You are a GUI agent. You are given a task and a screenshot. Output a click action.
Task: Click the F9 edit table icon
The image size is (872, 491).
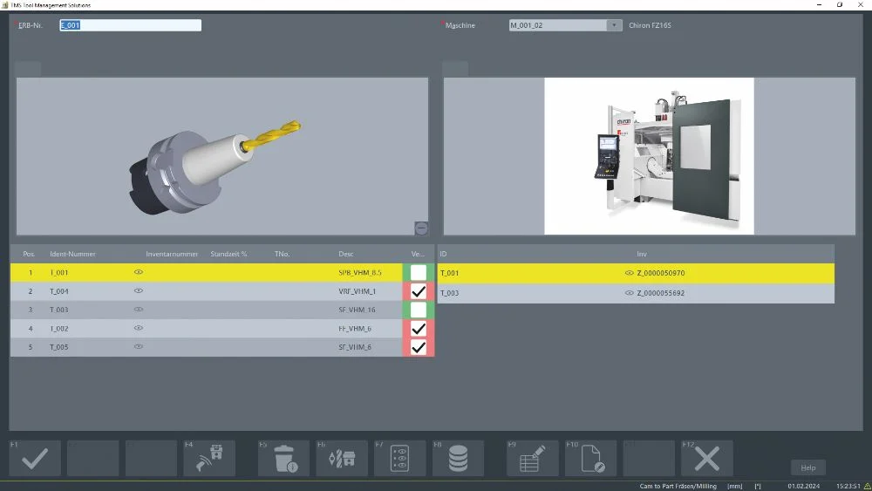[533, 459]
